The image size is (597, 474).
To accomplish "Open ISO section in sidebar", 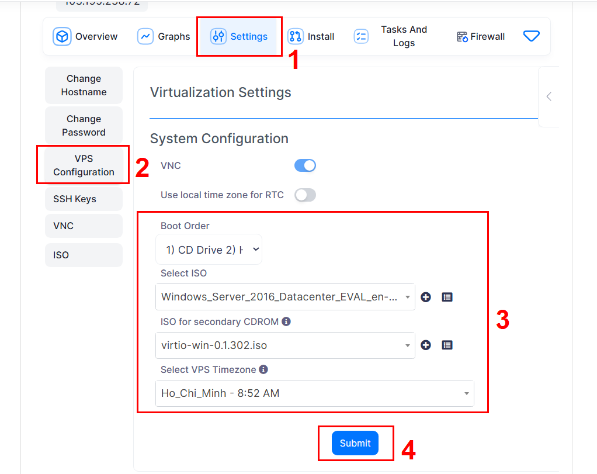I will click(84, 255).
